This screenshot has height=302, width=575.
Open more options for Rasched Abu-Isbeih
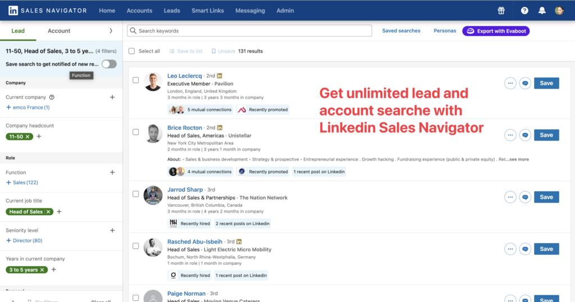[510, 249]
